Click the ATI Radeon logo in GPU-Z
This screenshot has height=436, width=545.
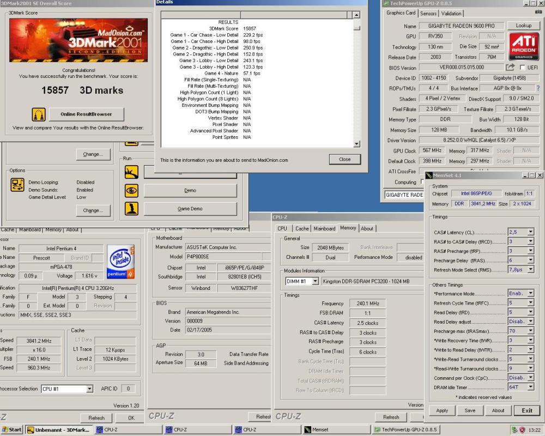tap(523, 47)
